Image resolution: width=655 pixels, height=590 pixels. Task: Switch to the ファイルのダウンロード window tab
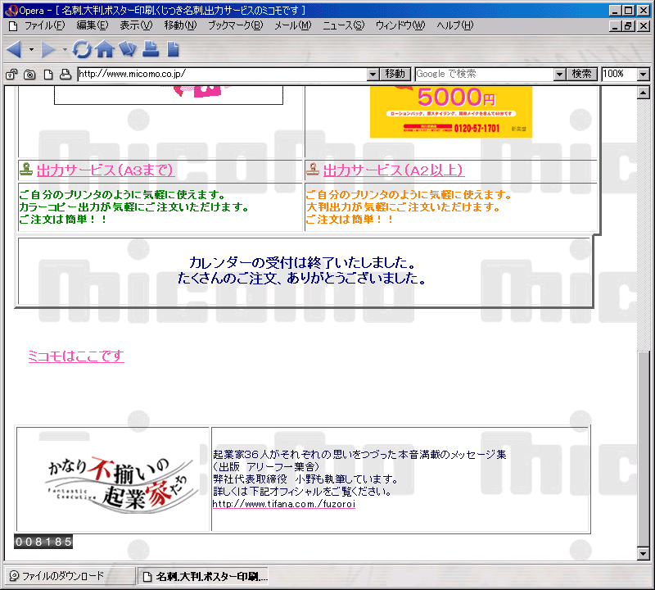click(x=70, y=576)
